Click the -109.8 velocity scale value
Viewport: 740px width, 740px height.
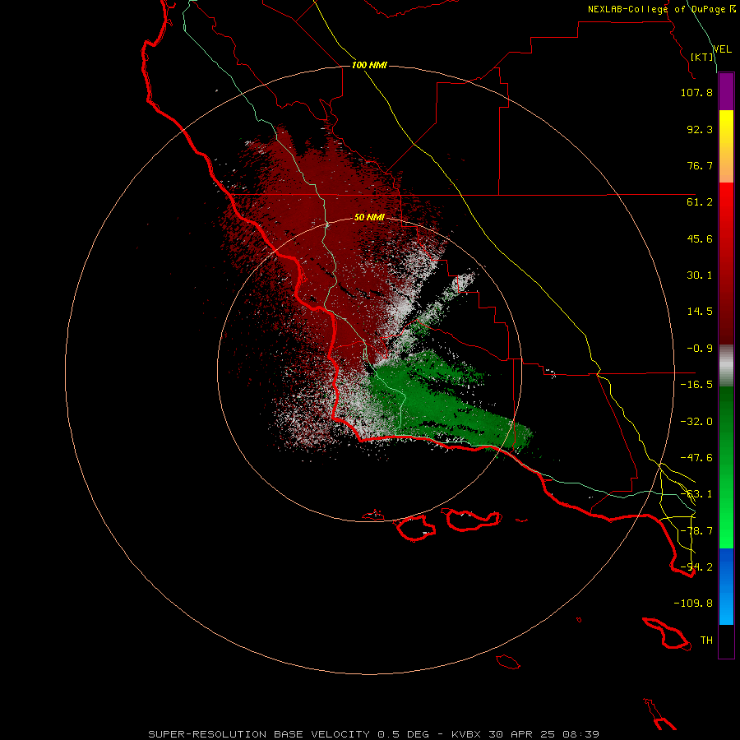coord(693,604)
